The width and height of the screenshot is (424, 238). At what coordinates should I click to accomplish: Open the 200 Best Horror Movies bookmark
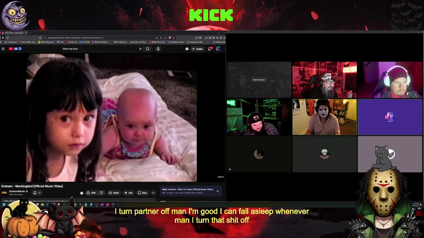pyautogui.click(x=158, y=42)
